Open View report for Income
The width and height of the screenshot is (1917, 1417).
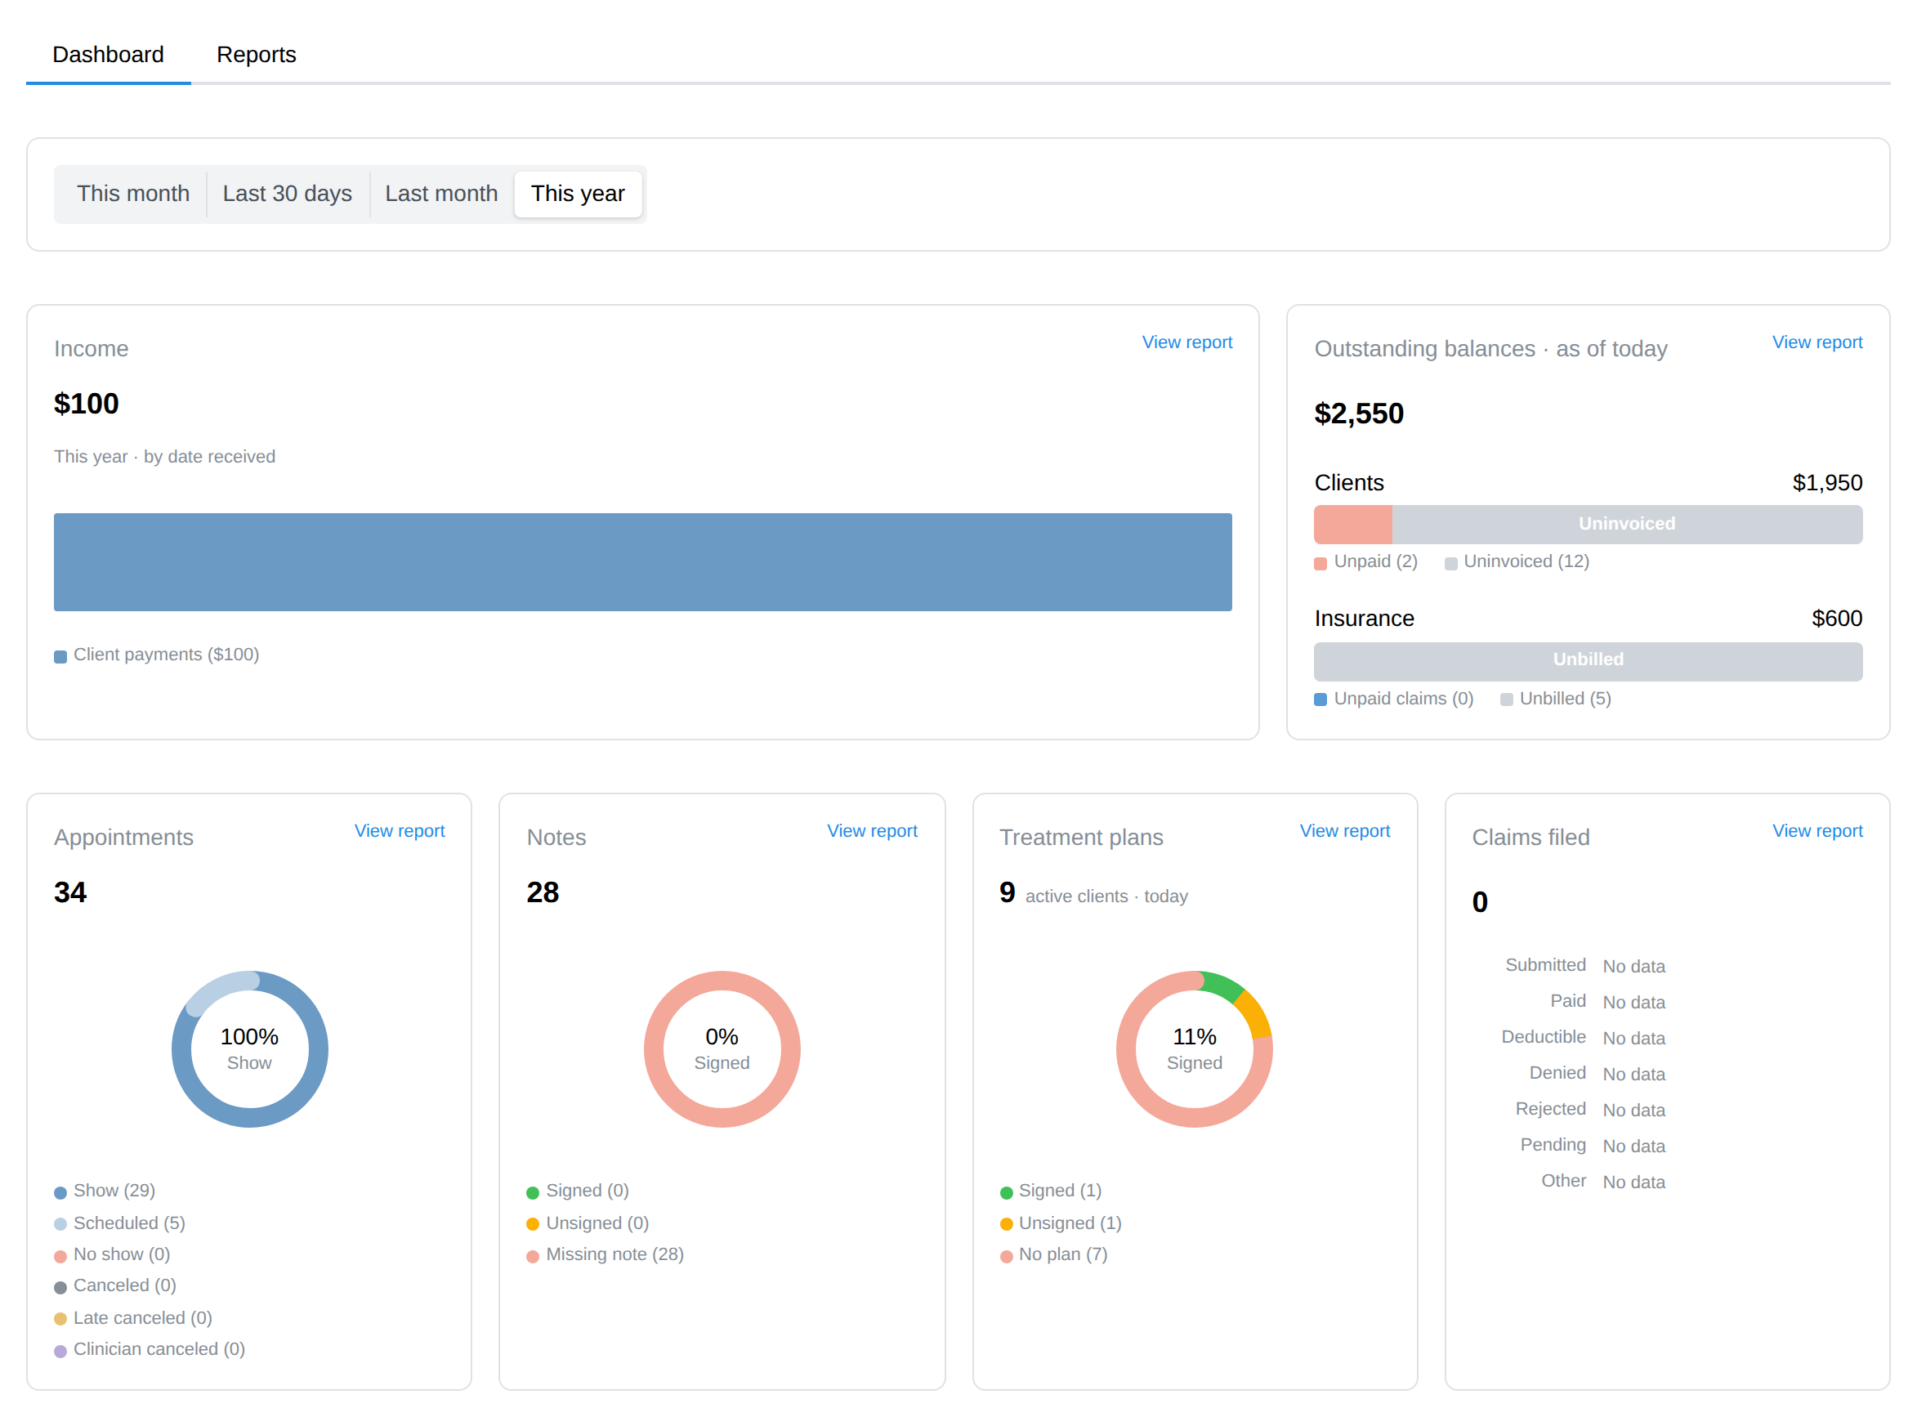tap(1186, 342)
